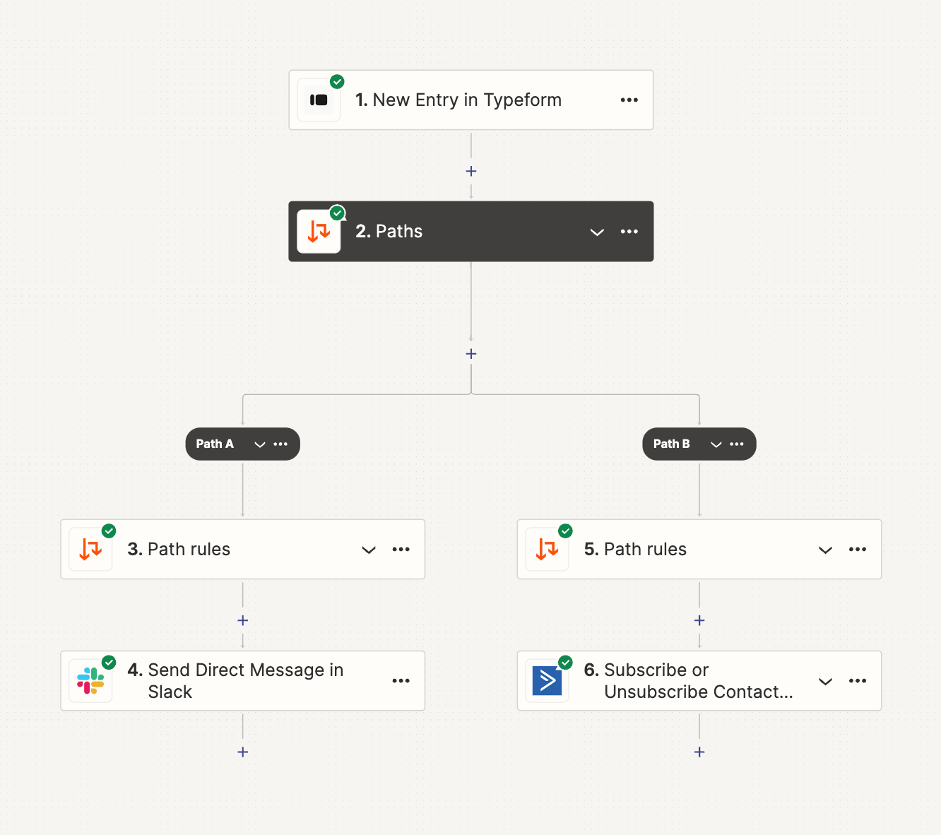Click the green checkmark on Slack step
This screenshot has height=835, width=941.
pos(110,662)
